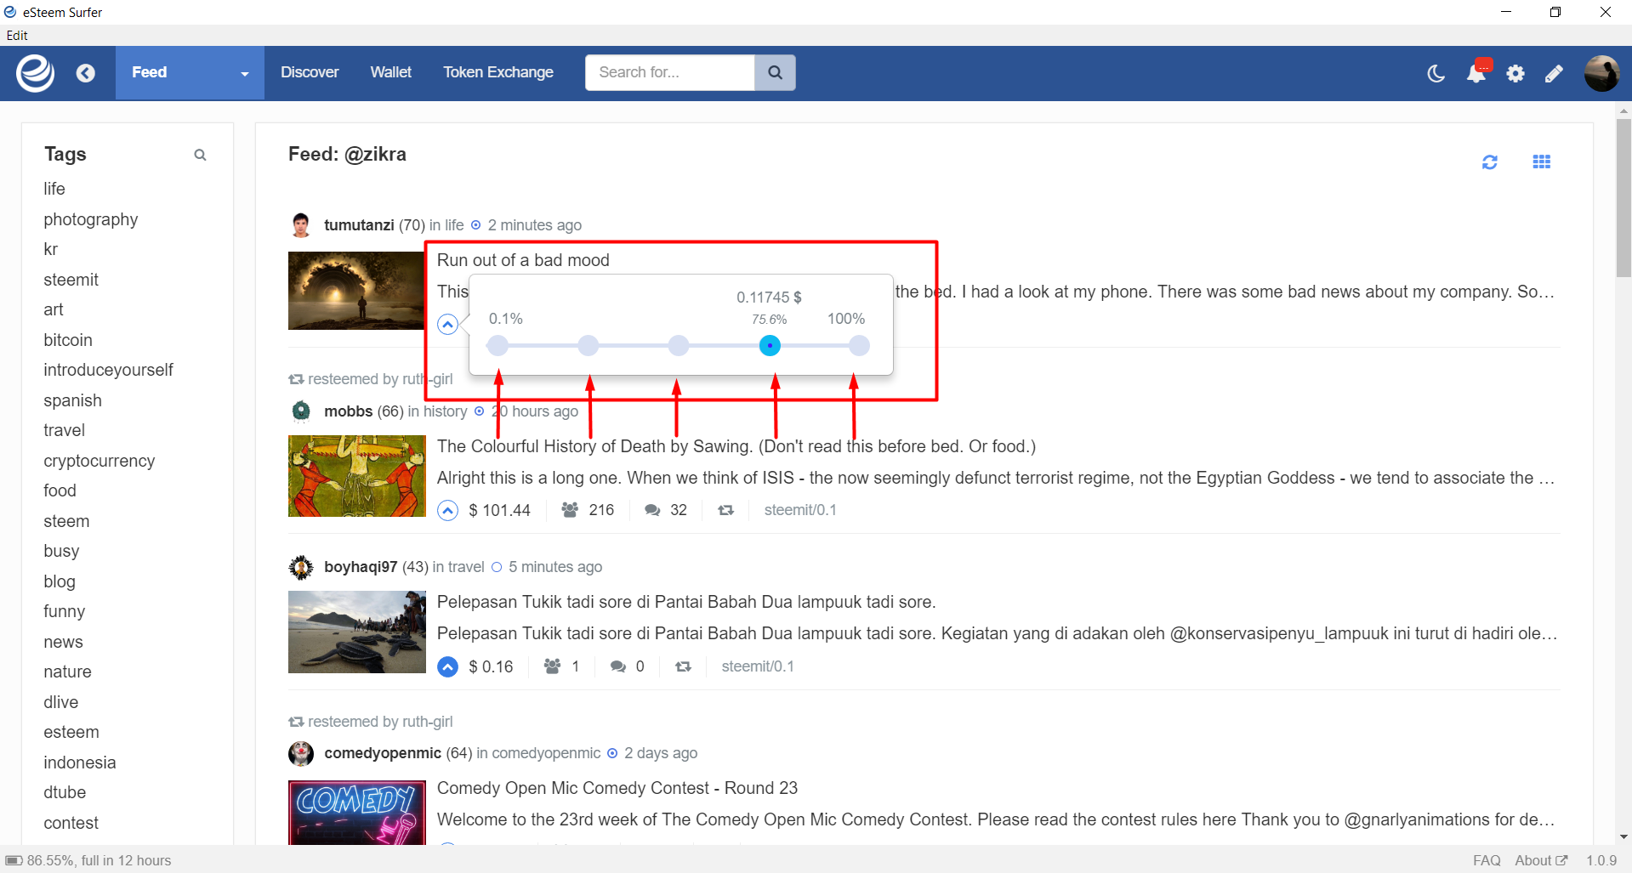The height and width of the screenshot is (873, 1632).
Task: Click the vertical scrollbar thumb
Action: [1623, 197]
